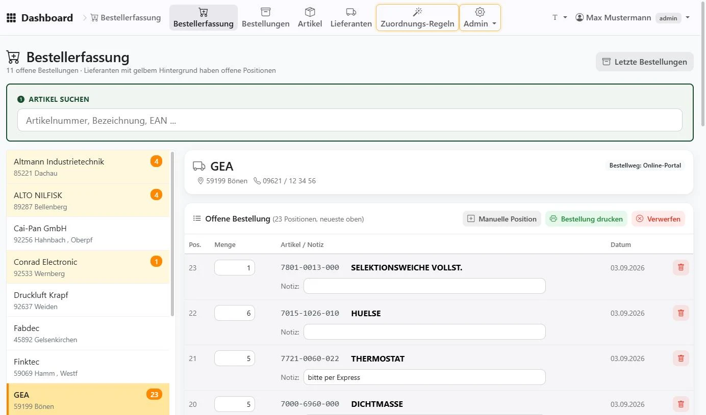Click the Dashboard title text

pyautogui.click(x=47, y=18)
